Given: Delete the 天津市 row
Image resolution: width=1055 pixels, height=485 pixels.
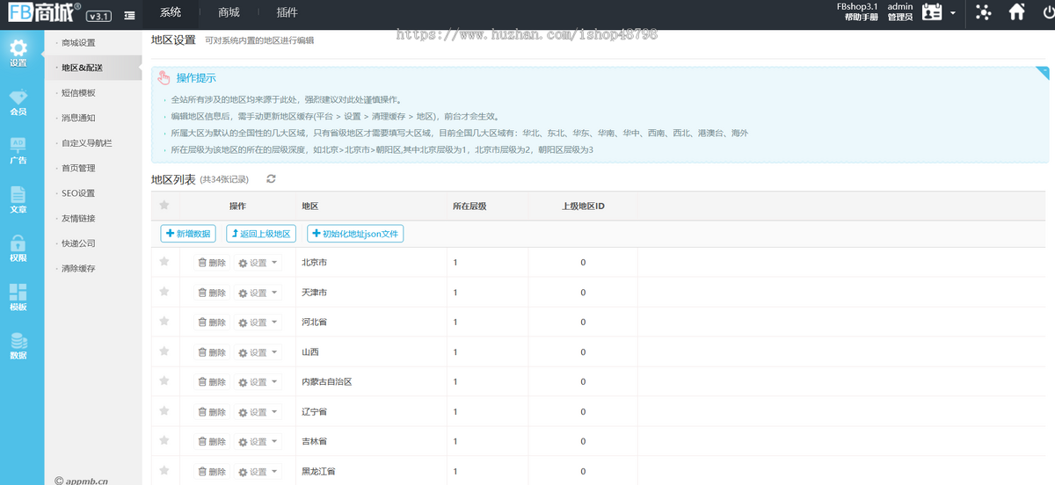Looking at the screenshot, I should point(212,293).
